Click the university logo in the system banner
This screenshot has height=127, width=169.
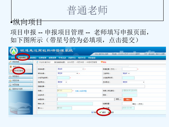(14, 51)
